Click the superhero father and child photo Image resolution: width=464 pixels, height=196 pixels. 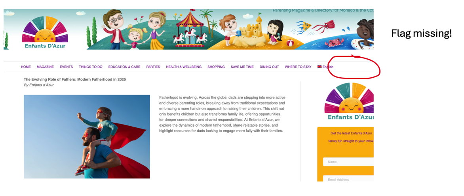[x=87, y=136]
